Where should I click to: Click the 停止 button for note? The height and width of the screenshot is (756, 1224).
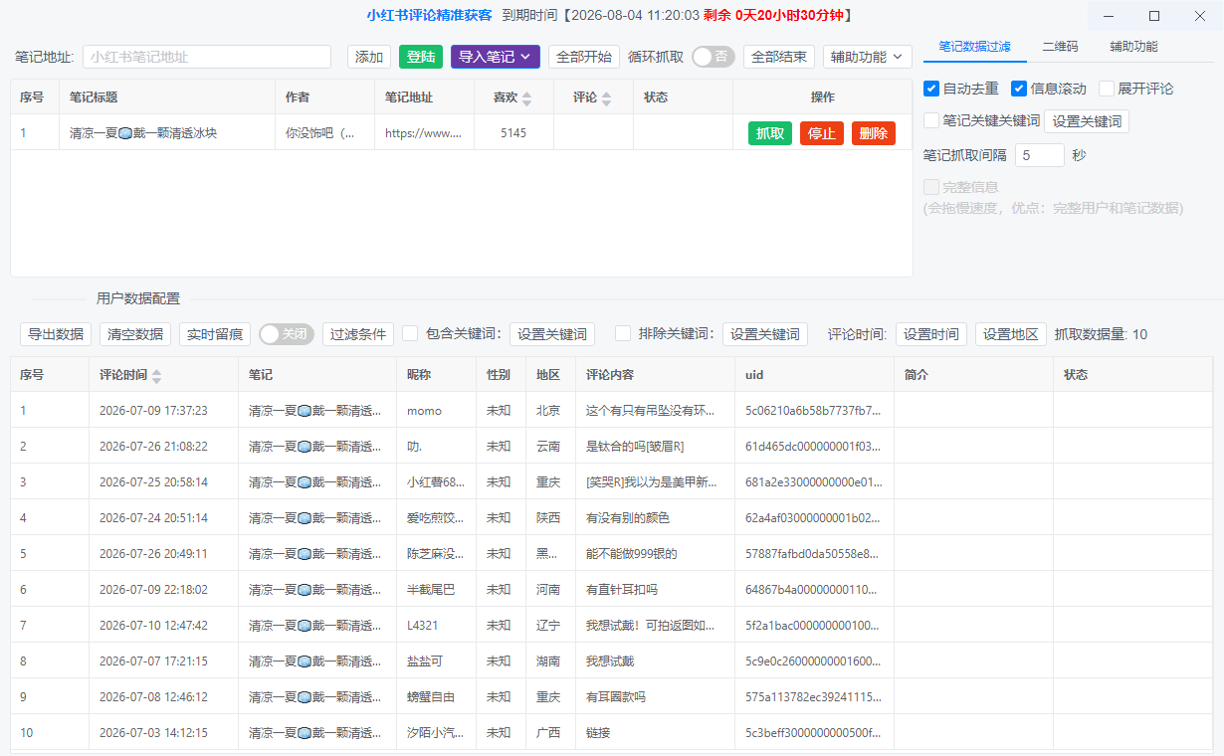[822, 133]
